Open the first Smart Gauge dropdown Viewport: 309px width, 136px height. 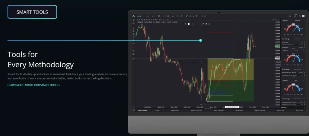pos(287,39)
